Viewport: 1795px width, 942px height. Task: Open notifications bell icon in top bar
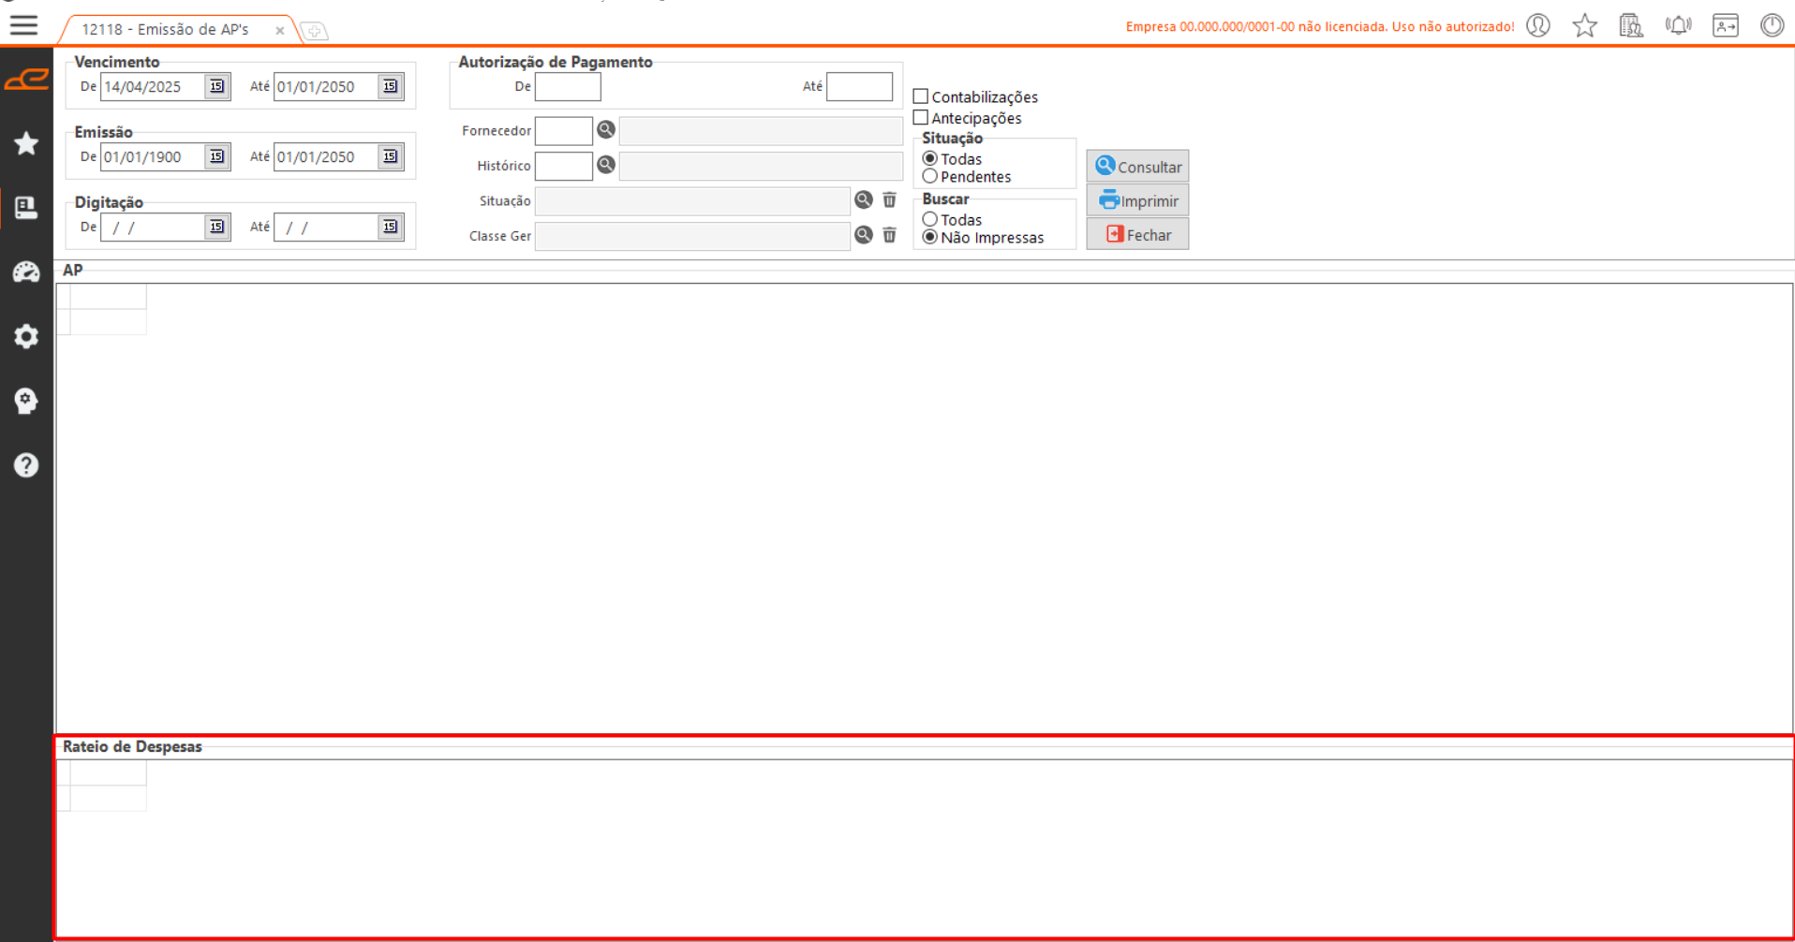pos(1678,25)
